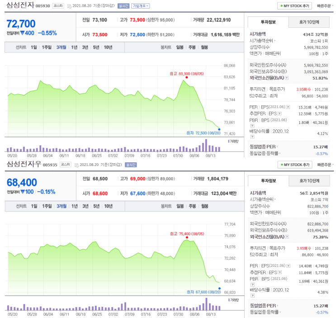
Task: Click 삼성전자우 stock title heading
Action: (x=24, y=164)
